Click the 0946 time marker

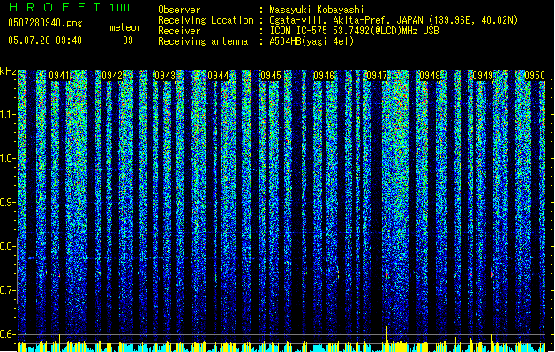324,76
